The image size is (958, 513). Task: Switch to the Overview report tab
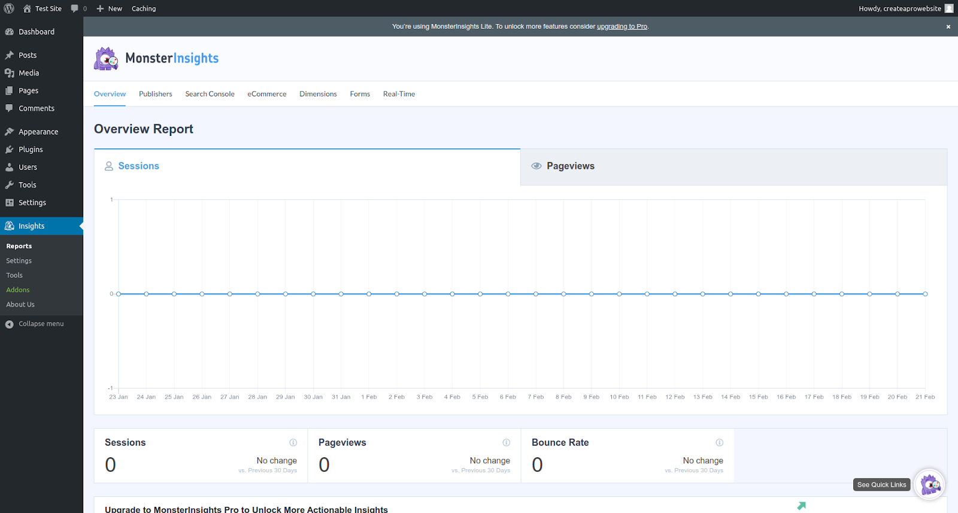point(110,94)
